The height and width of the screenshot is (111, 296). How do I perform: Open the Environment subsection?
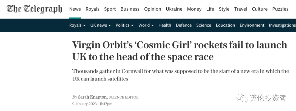252,25
